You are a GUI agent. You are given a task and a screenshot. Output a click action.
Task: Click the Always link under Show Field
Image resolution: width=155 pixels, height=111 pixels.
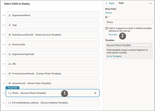[x=108, y=13]
